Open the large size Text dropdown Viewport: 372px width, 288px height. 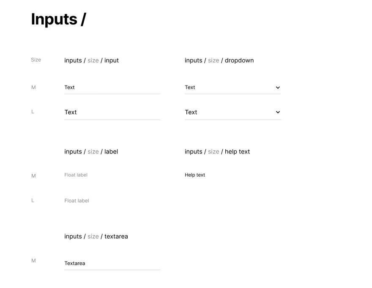(233, 112)
